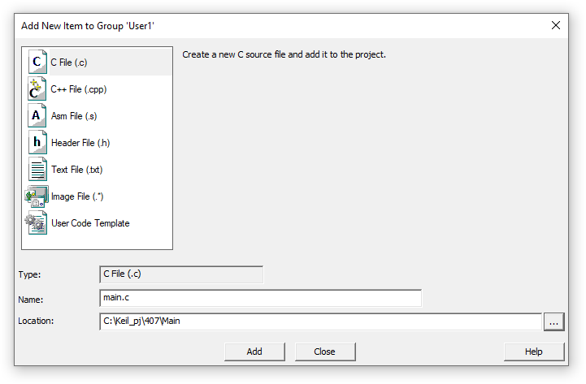This screenshot has width=586, height=384.
Task: Click the Location path input field
Action: coord(321,321)
